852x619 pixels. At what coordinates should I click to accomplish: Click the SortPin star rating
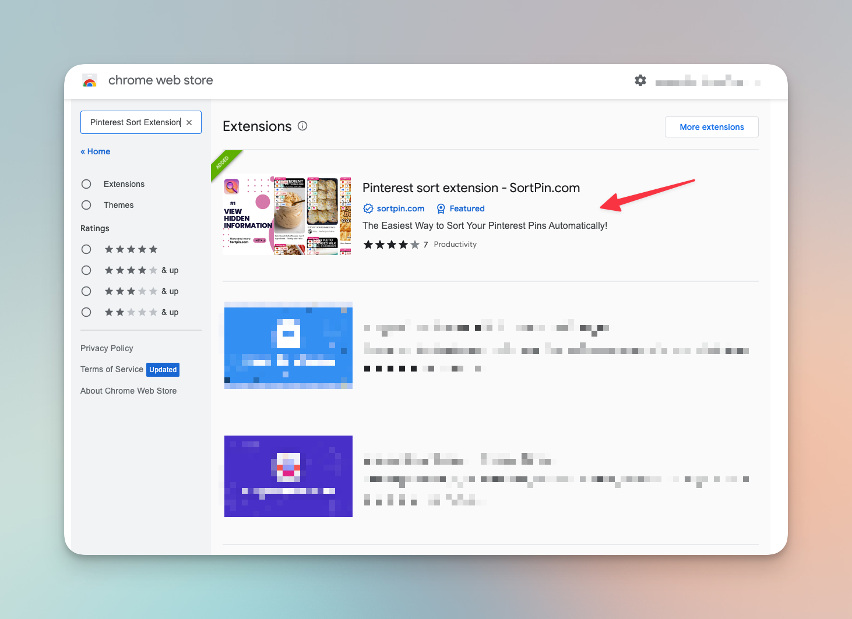click(391, 245)
